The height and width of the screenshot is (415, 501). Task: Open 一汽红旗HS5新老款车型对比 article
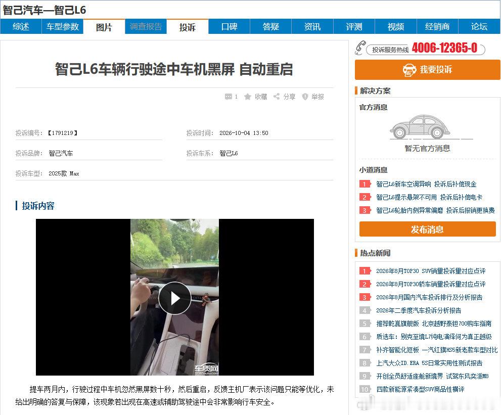click(437, 350)
